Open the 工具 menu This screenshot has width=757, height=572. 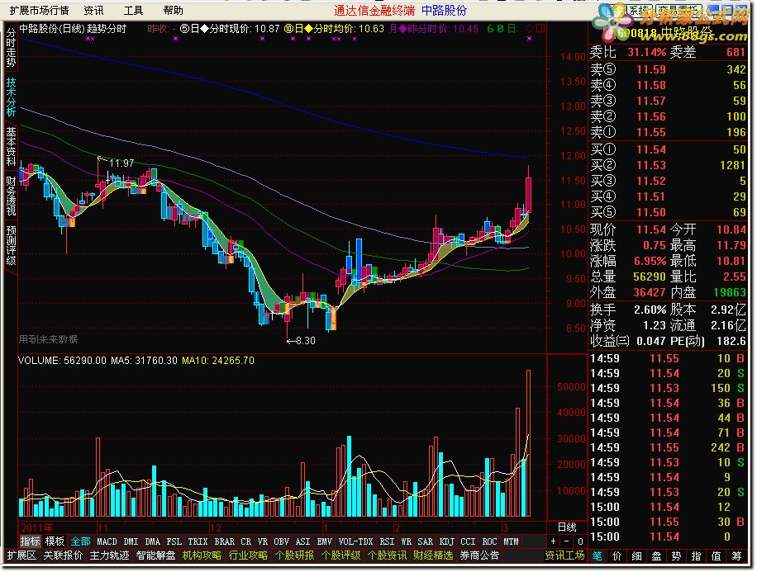point(133,10)
